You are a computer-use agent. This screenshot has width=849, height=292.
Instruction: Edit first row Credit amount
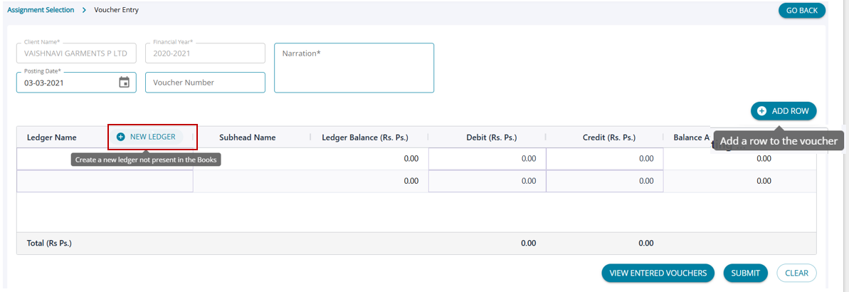pyautogui.click(x=604, y=159)
